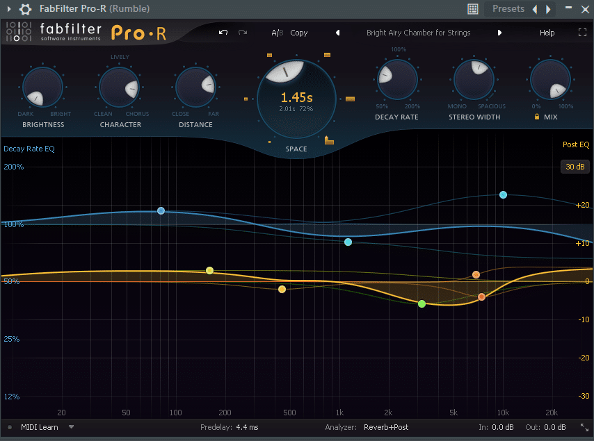The height and width of the screenshot is (441, 594).
Task: Click the Decay Rate EQ label
Action: [x=29, y=149]
